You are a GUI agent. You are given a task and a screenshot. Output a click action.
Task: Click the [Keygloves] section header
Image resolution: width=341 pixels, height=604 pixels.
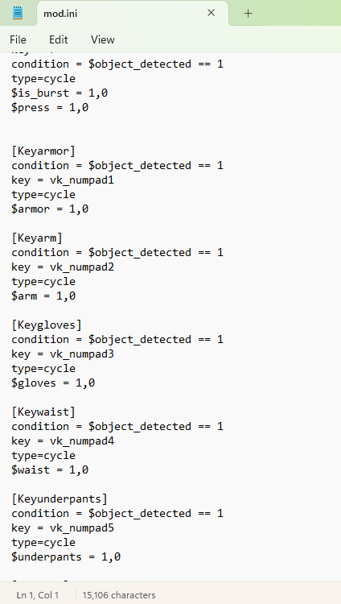47,325
